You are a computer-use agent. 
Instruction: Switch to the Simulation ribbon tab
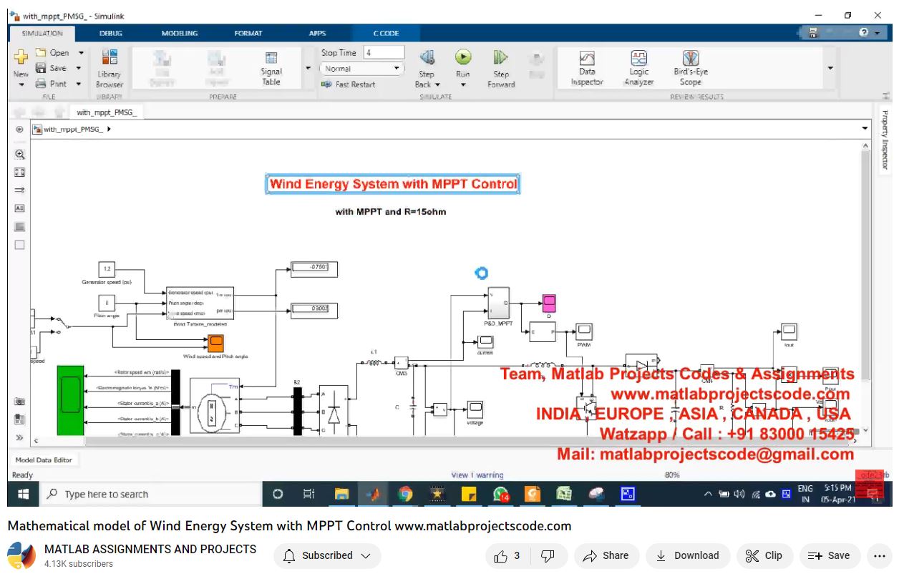coord(42,34)
